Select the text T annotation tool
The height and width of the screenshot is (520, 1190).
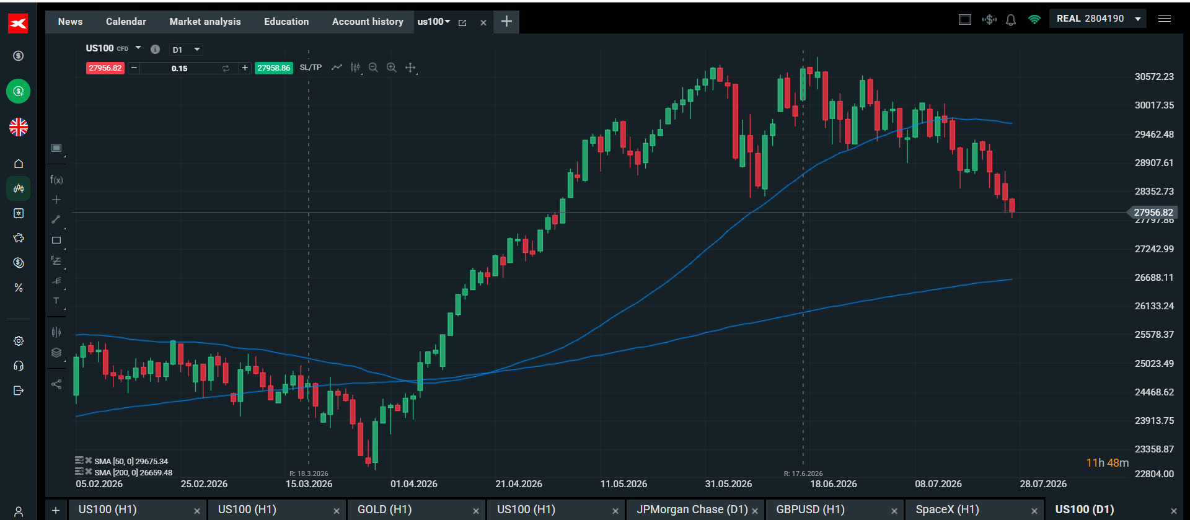[x=56, y=301]
